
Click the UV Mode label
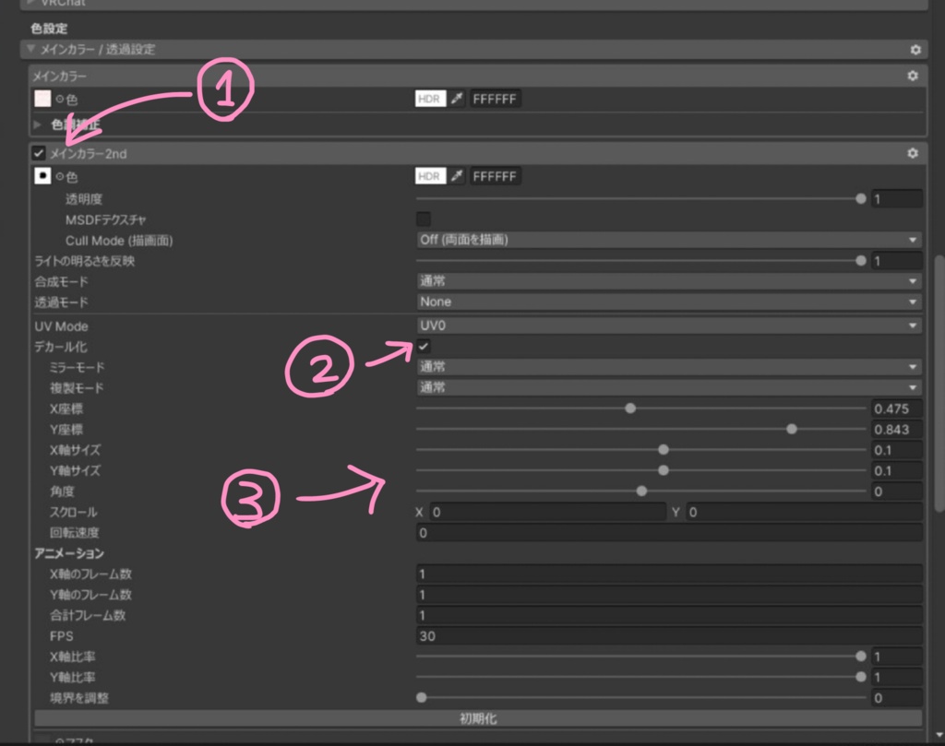coord(61,326)
